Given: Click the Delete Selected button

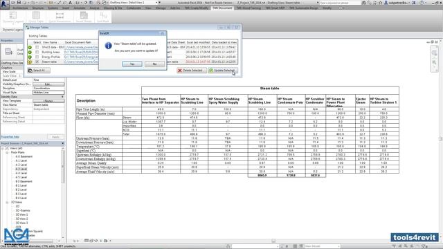Looking at the screenshot, I should pyautogui.click(x=192, y=71).
